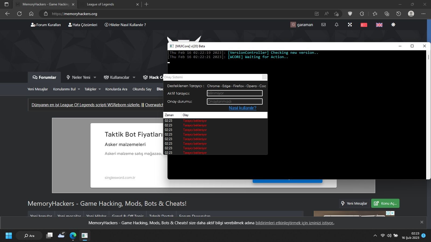Image resolution: width=431 pixels, height=242 pixels.
Task: Go back to the previous page
Action: [8, 14]
